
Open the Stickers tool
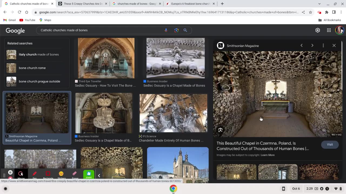point(61,174)
